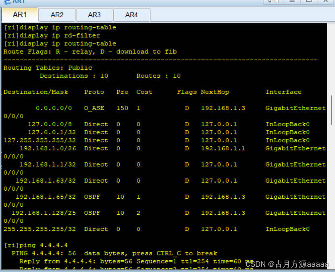Click the '[r1]ping 4.4.4.4' command line

36,245
